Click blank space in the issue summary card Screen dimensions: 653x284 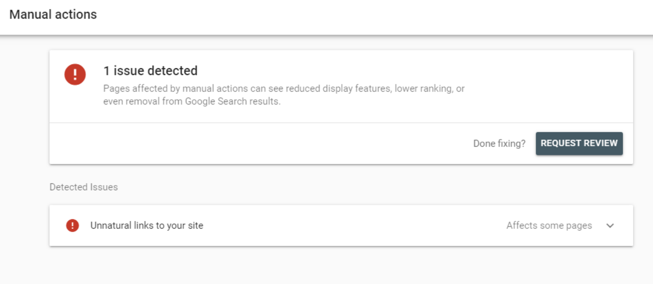tap(546, 85)
